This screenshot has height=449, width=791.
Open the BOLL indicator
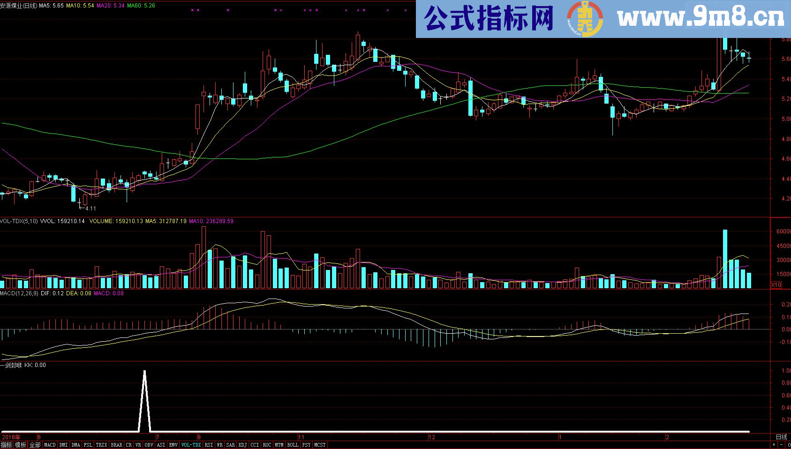tap(293, 444)
